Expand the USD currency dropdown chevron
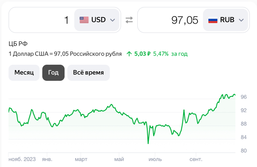Screen dimensions: 257x167 (113, 20)
